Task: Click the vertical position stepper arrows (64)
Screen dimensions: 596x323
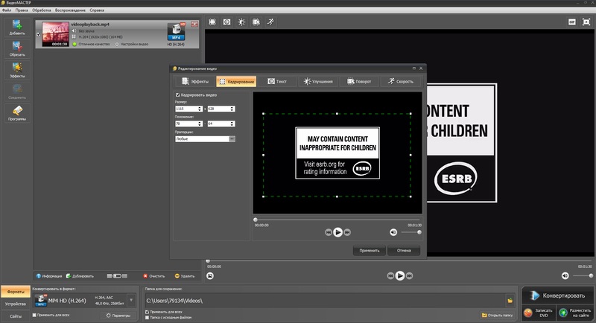Action: (232, 124)
